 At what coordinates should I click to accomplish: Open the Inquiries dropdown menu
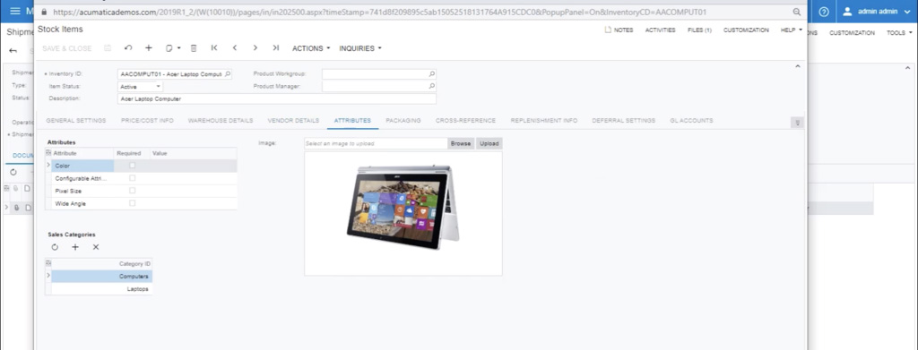(x=360, y=48)
